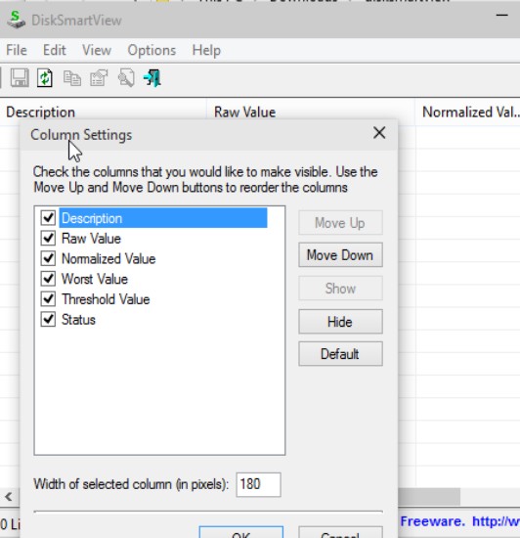
Task: Click the Properties toolbar icon
Action: click(99, 78)
